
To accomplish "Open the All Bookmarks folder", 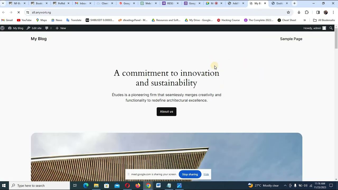I will click(324, 20).
